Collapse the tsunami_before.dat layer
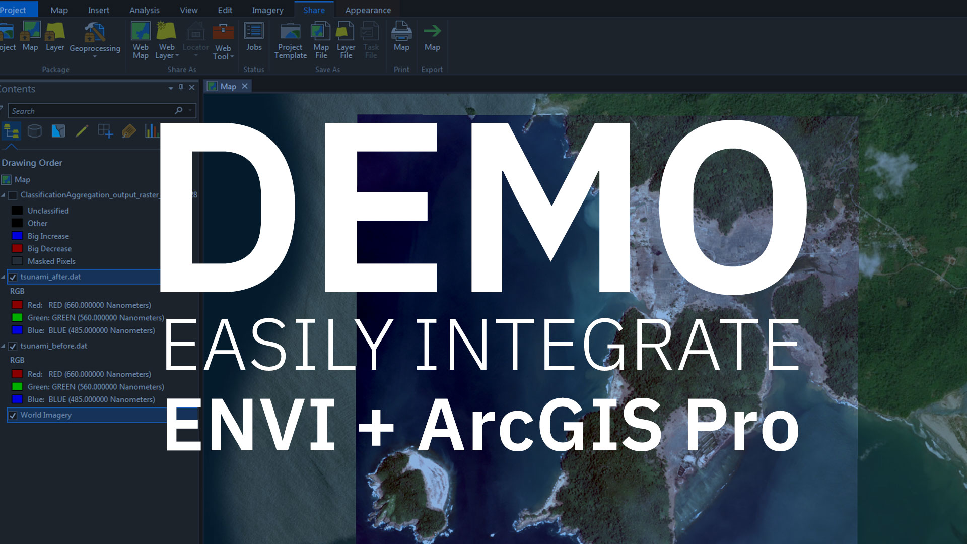This screenshot has width=967, height=544. coord(4,346)
